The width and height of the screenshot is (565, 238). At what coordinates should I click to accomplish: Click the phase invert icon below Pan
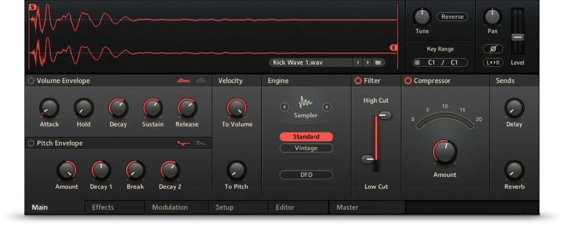pos(492,49)
